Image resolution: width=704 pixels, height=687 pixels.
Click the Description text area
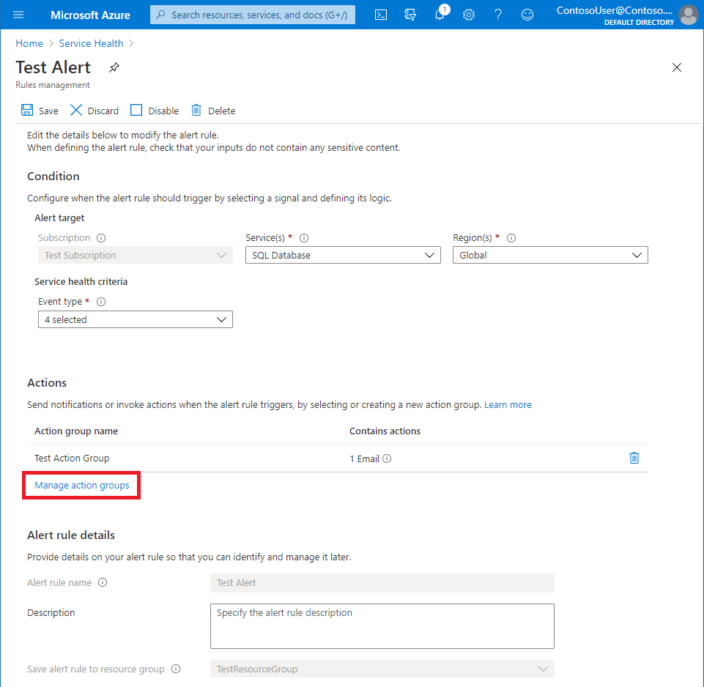[x=382, y=625]
